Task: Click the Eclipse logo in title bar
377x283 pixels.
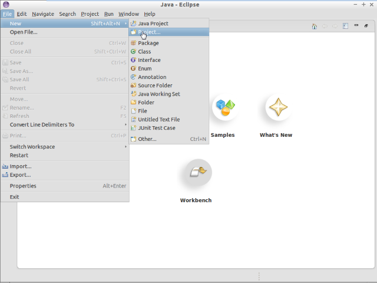Action: point(6,4)
